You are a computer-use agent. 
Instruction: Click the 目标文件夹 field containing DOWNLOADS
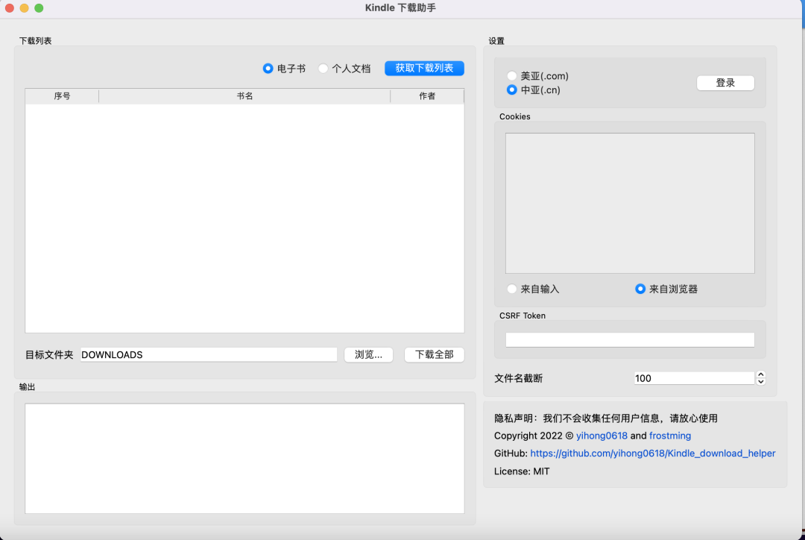pos(209,354)
